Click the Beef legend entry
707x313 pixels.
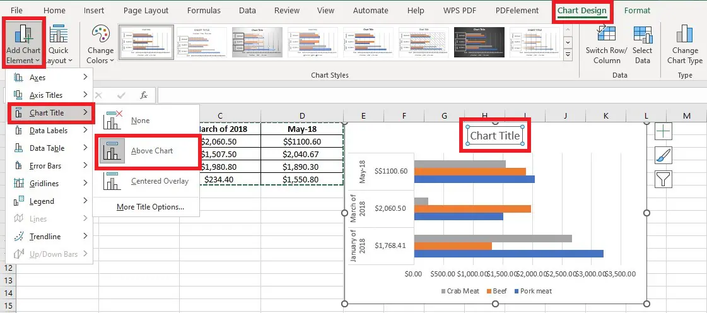coord(497,291)
